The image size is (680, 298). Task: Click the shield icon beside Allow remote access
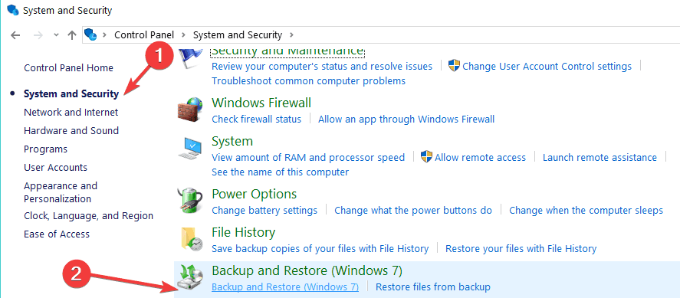point(427,157)
